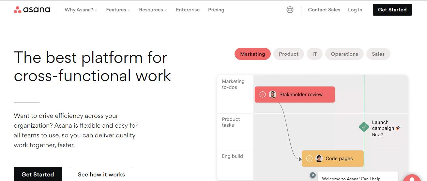Open the red chat bubble widget
The width and height of the screenshot is (427, 181).
(413, 177)
